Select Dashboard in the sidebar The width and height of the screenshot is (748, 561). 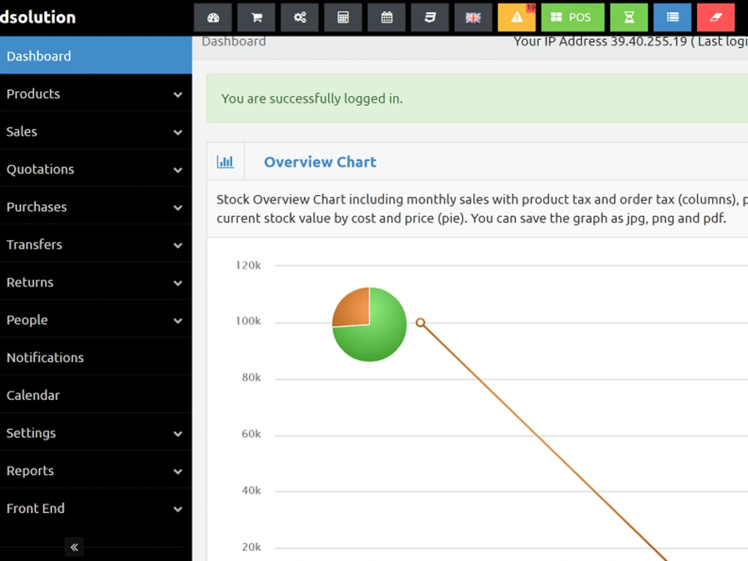pos(96,56)
